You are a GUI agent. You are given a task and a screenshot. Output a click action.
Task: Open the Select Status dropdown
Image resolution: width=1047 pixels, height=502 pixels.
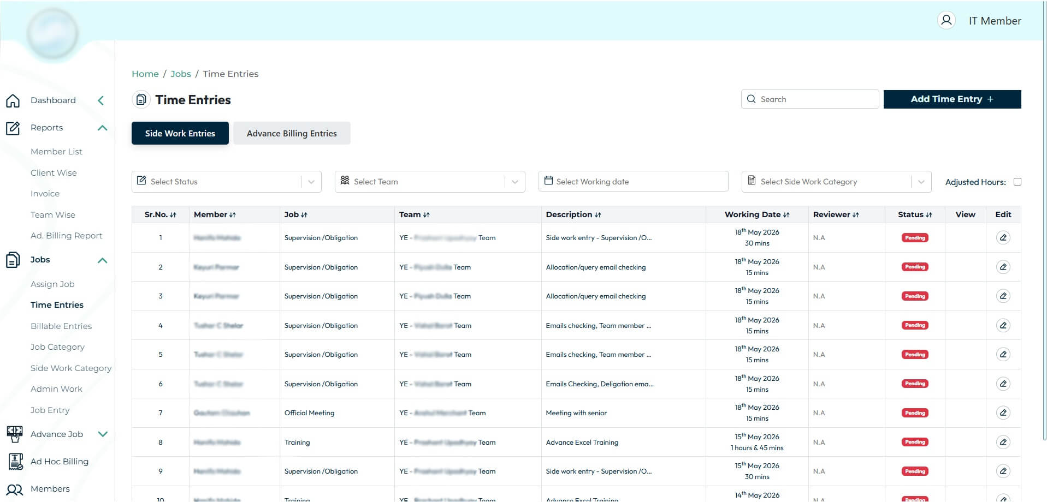227,182
